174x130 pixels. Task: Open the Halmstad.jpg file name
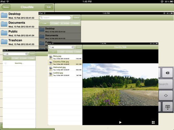(59, 67)
